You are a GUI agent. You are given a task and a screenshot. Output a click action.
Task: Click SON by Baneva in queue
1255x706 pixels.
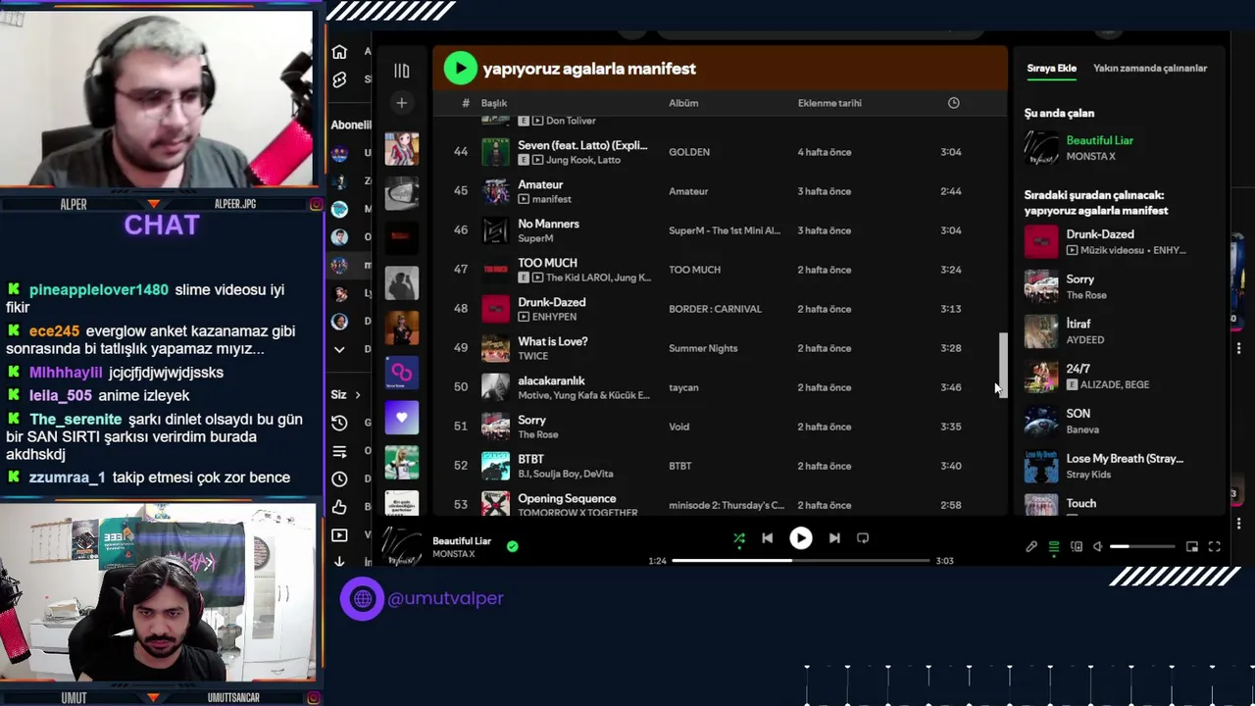(x=1078, y=414)
